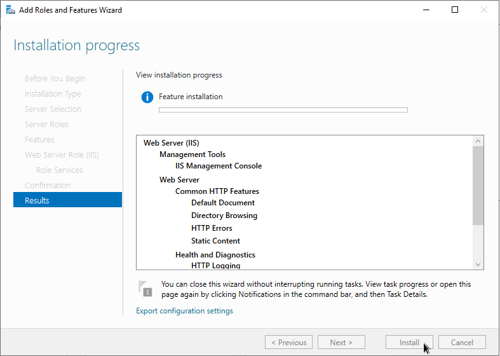Click Common HTTP Features entry
This screenshot has height=356, width=500.
click(217, 191)
